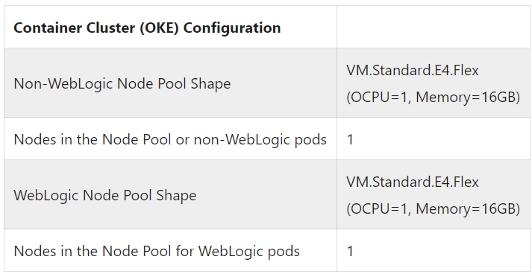The width and height of the screenshot is (532, 274).
Task: Click the empty header cell beside Configuration title
Action: [x=434, y=27]
